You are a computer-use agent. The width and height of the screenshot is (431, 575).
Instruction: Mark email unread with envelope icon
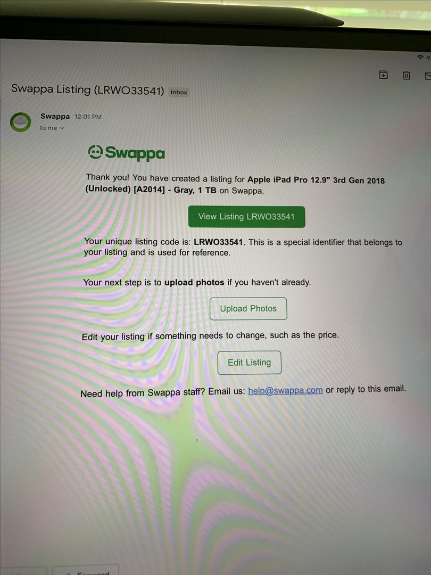pos(428,76)
